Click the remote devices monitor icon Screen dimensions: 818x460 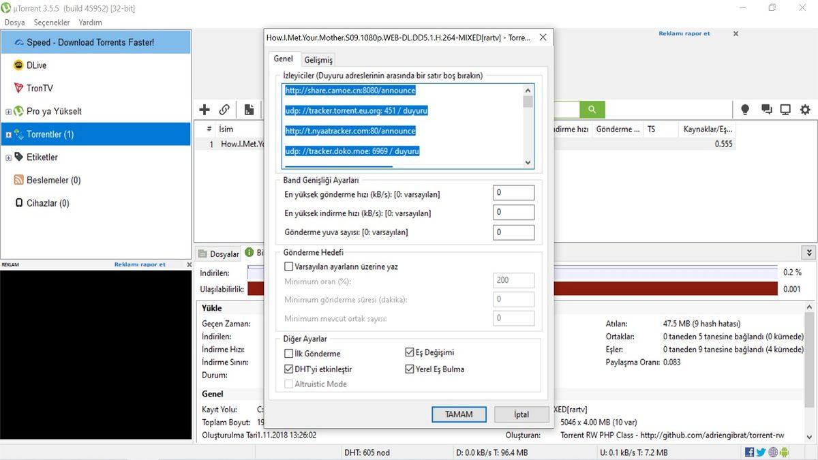click(x=785, y=109)
